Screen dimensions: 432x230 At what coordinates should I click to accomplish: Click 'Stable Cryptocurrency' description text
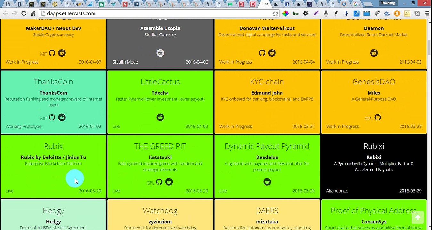(x=53, y=35)
